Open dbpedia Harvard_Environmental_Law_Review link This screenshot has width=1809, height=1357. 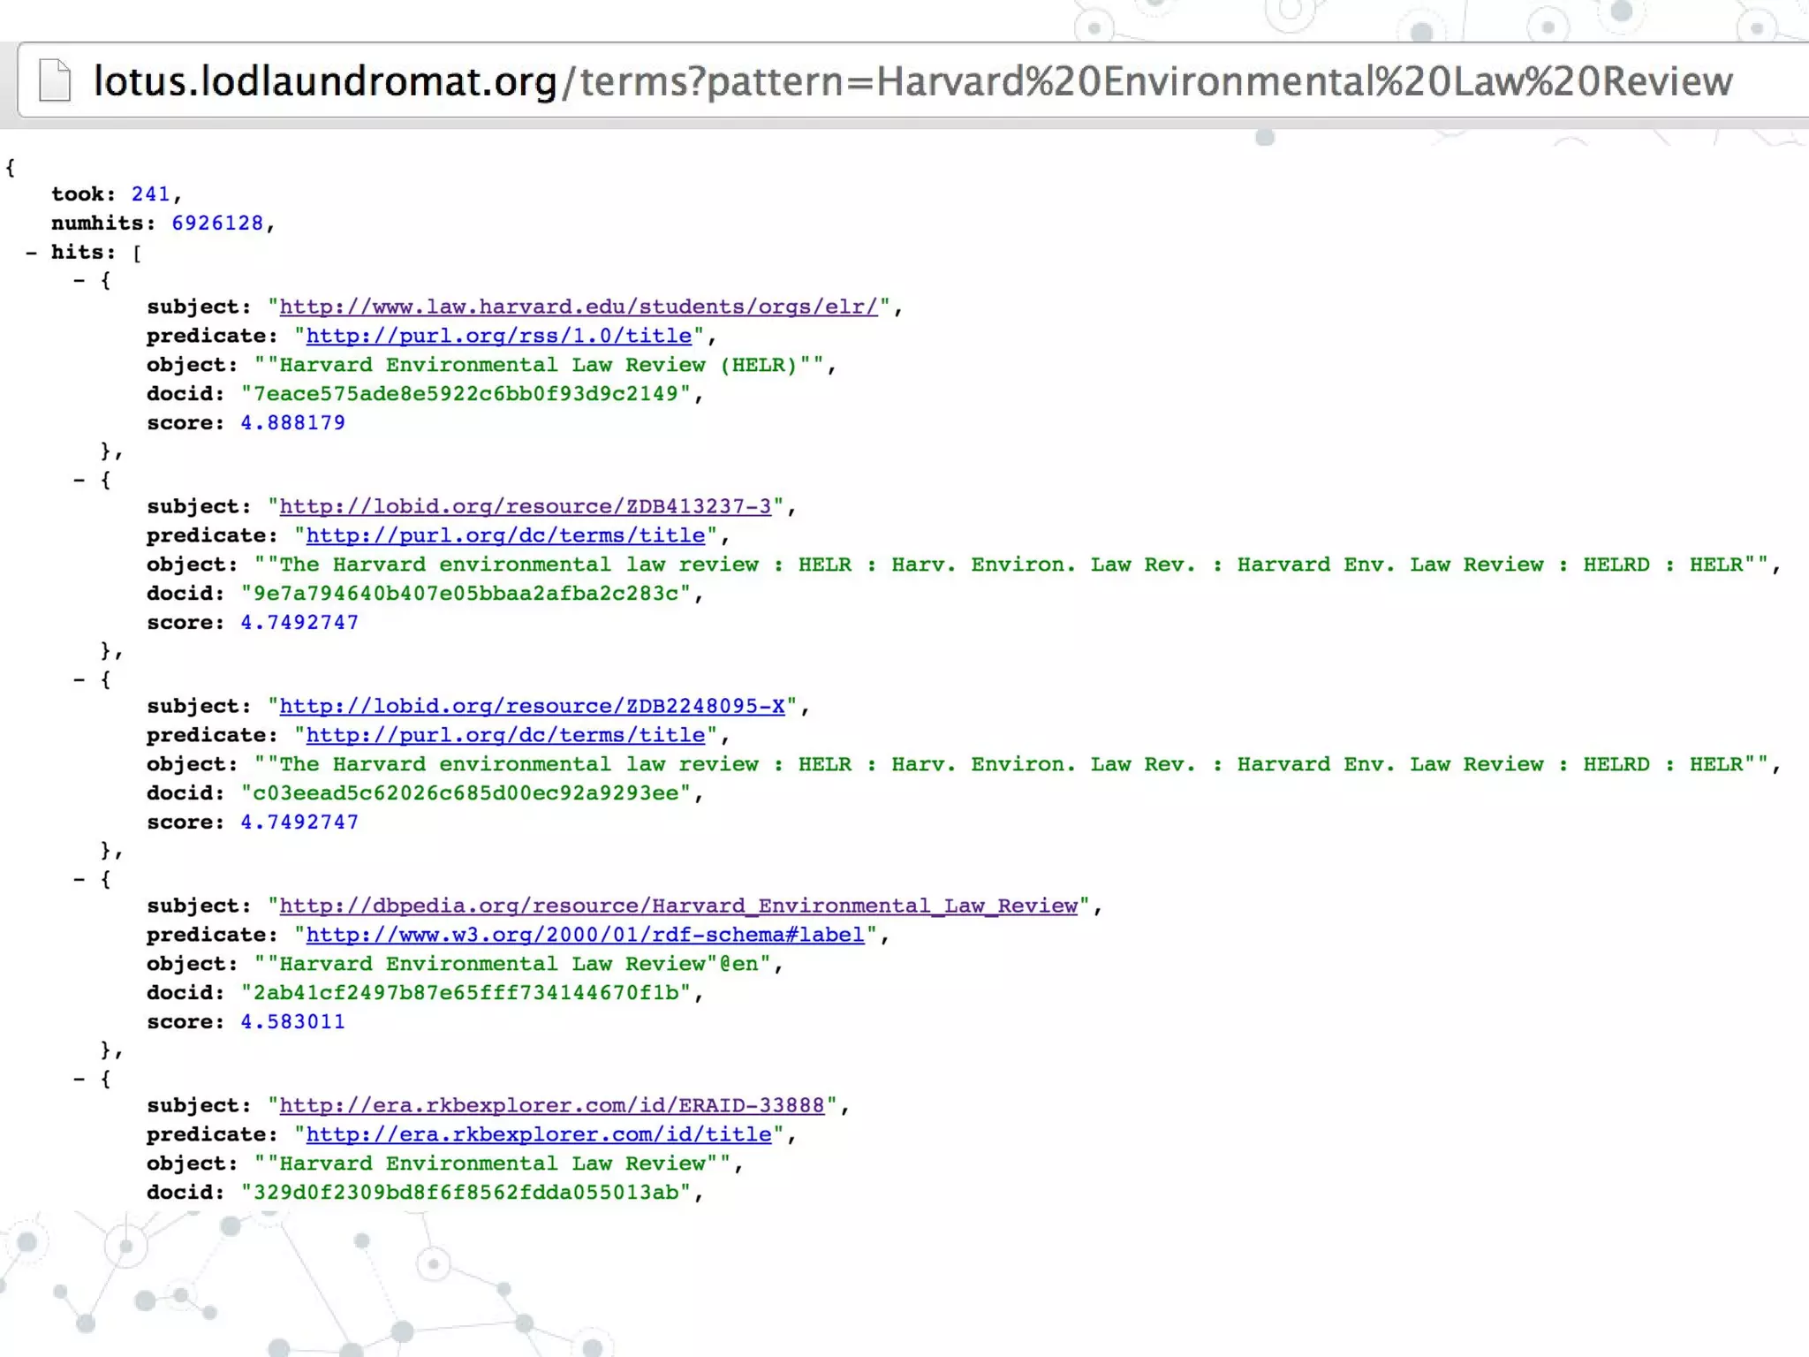(x=678, y=906)
